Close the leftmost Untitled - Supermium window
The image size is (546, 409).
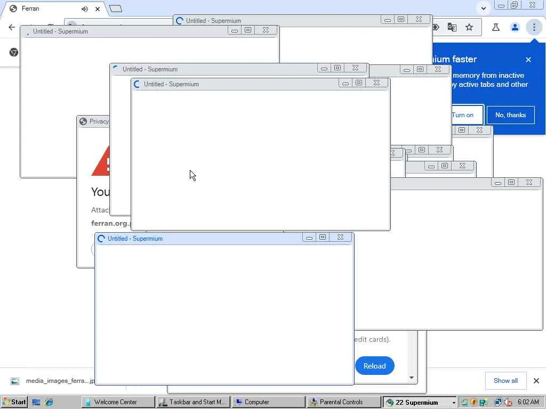pyautogui.click(x=266, y=30)
